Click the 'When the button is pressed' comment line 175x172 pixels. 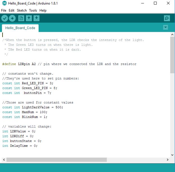[73, 40]
